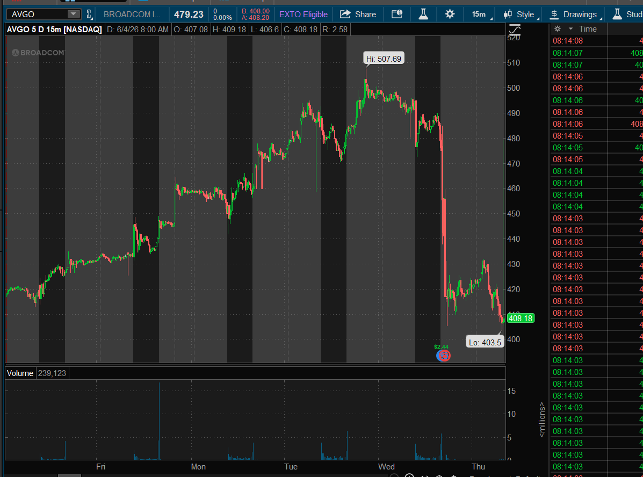The width and height of the screenshot is (643, 477).
Task: Click the ask 408.20 value
Action: pos(256,18)
